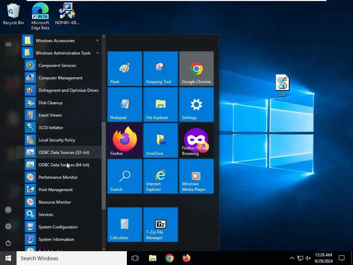The width and height of the screenshot is (353, 265).
Task: Select the NDP461-KB desktop installer icon
Action: 67,14
